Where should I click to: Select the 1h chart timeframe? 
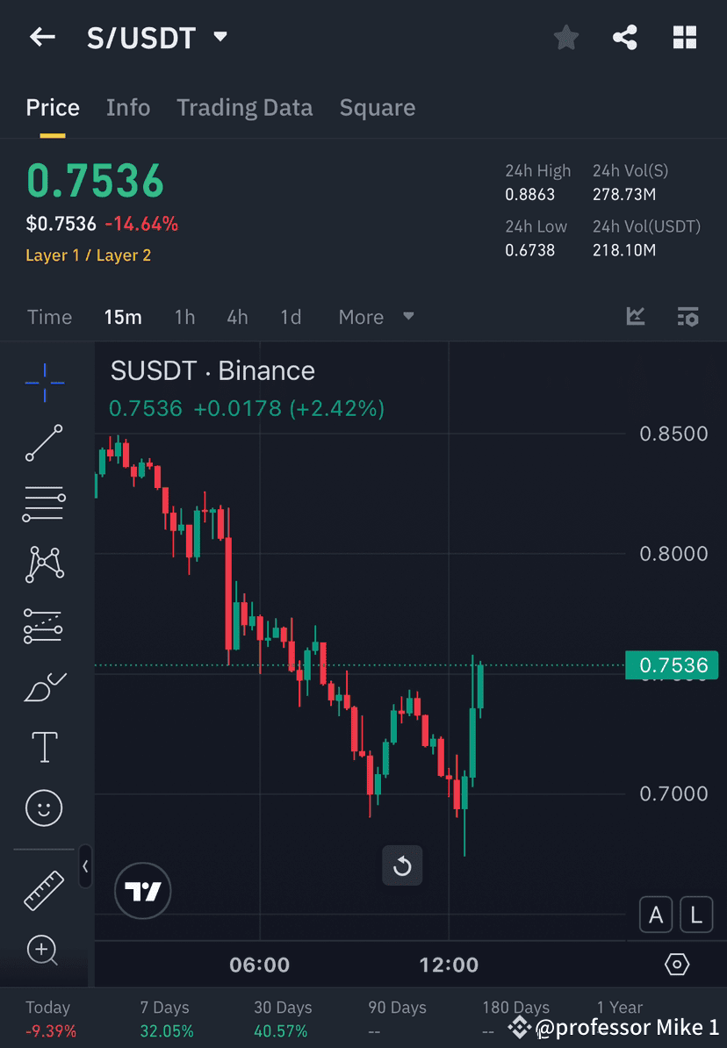tap(184, 317)
